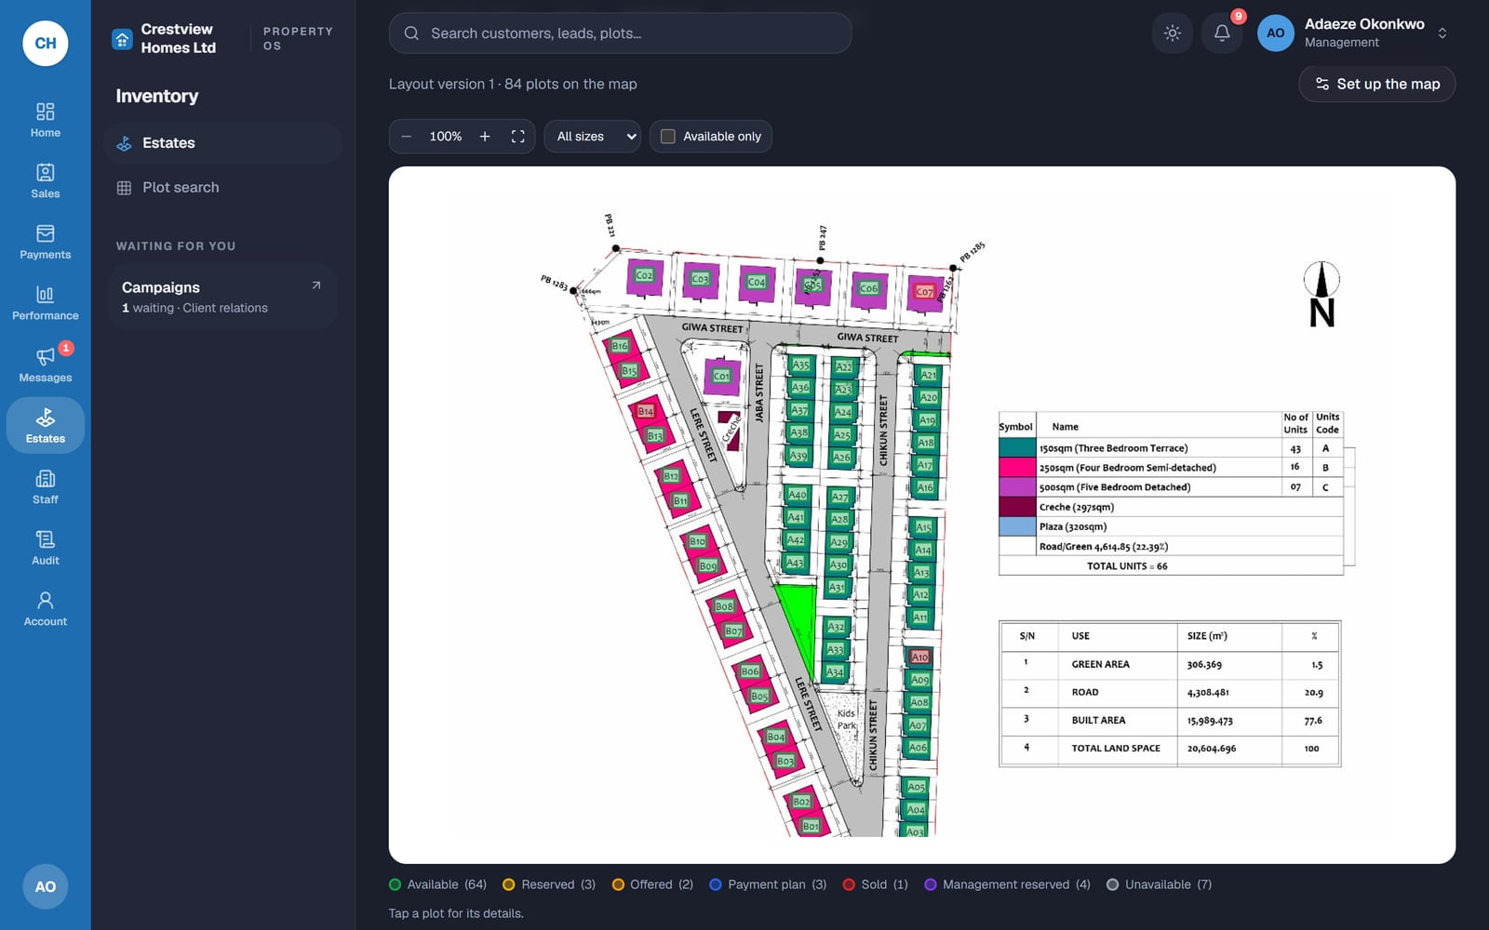This screenshot has height=930, width=1489.
Task: Select plot C02 on the map
Action: pyautogui.click(x=644, y=275)
